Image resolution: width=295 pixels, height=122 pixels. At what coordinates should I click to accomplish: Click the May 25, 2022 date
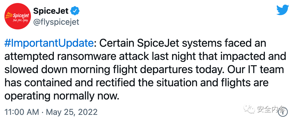72,112
